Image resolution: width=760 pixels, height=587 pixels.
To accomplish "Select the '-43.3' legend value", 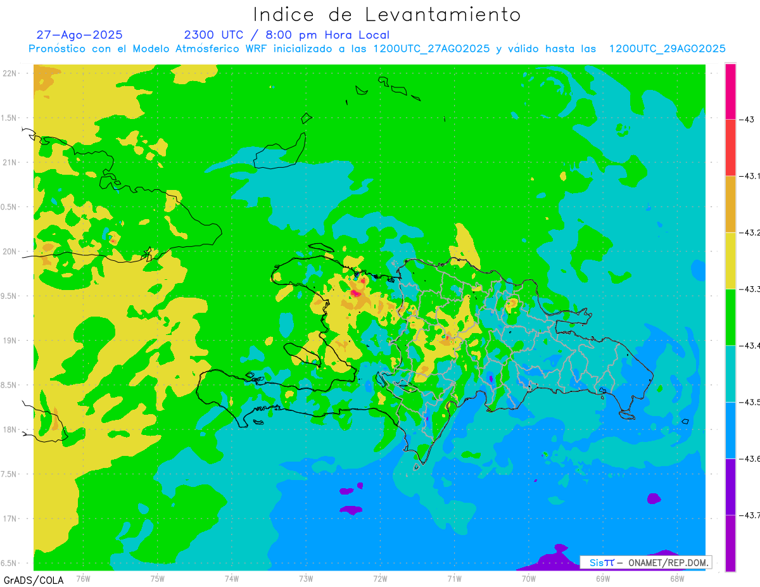I will (x=750, y=289).
